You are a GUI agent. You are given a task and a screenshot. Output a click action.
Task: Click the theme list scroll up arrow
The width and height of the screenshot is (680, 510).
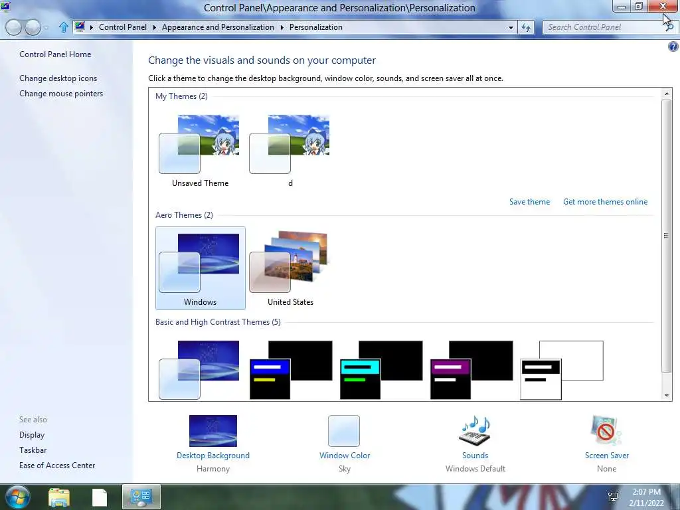[667, 94]
